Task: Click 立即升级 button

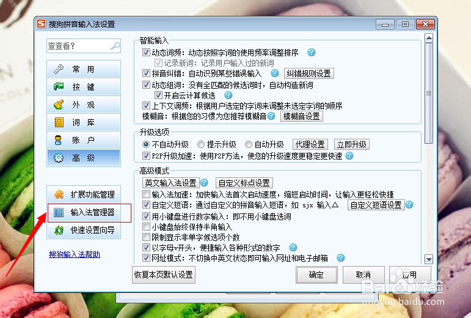Action: click(x=352, y=144)
